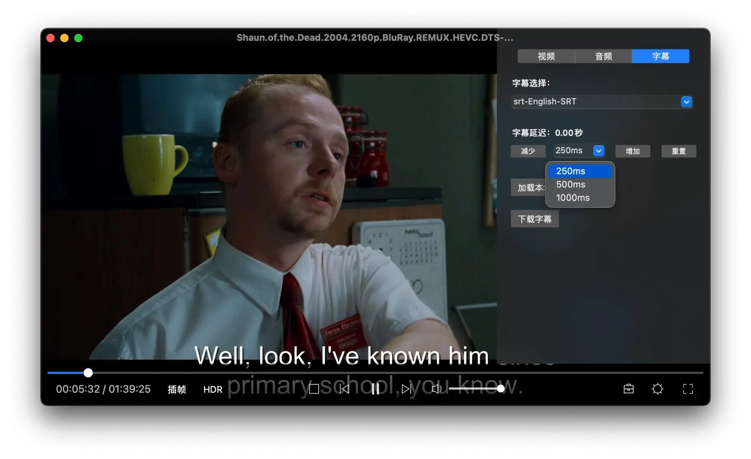
Task: Toggle the 插帧 frame interpolation option
Action: click(177, 389)
